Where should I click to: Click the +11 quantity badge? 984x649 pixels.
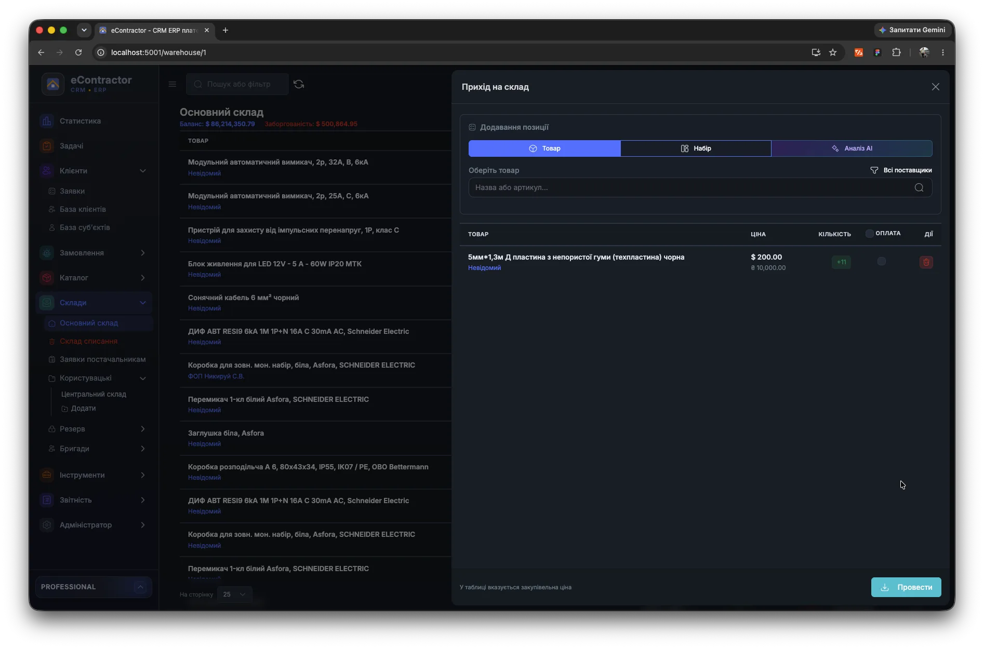[841, 262]
